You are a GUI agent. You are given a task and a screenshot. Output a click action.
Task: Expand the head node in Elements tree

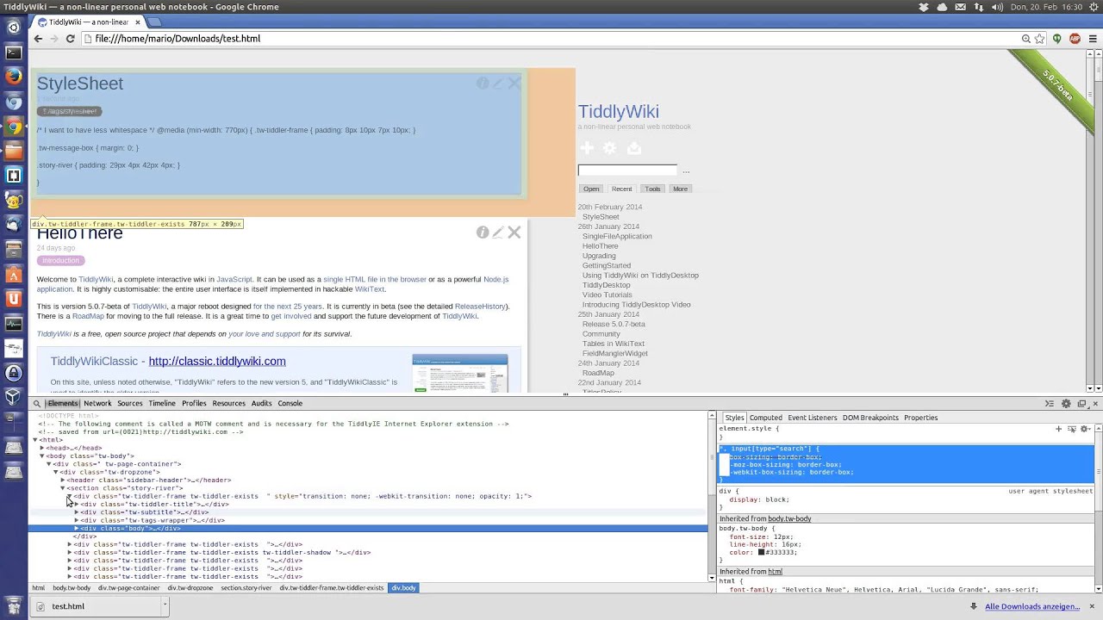click(42, 448)
